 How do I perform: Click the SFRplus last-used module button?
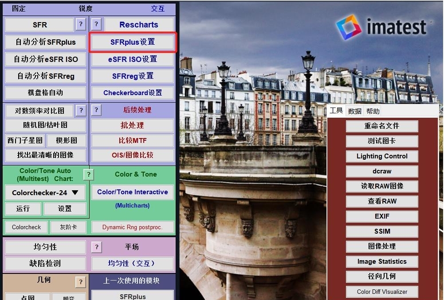(x=133, y=295)
